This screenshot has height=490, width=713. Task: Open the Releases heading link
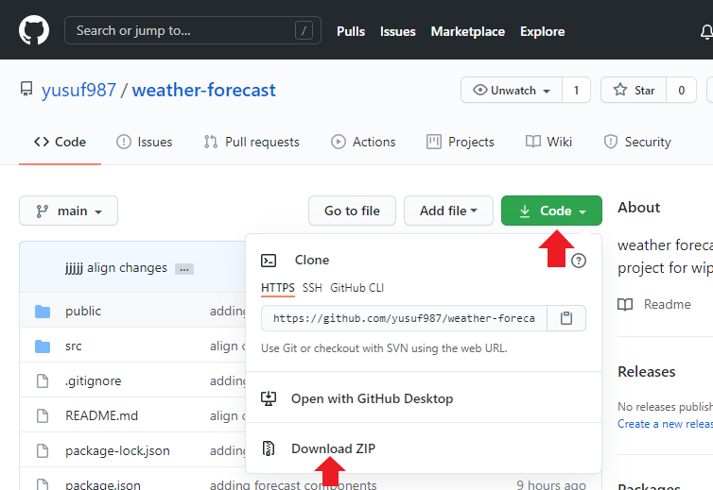646,371
